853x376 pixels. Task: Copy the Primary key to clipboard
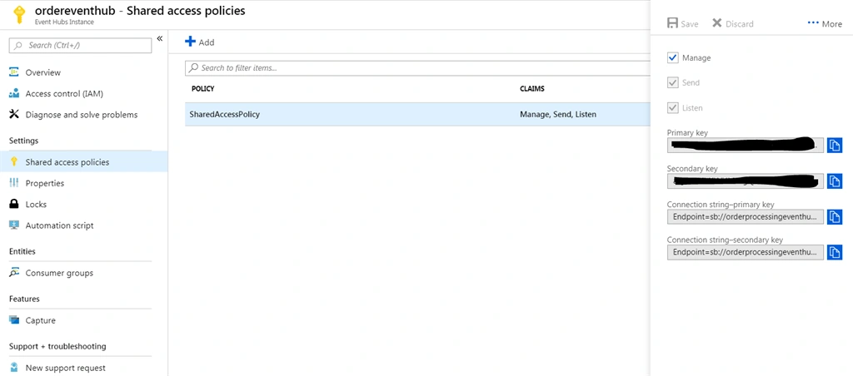(835, 146)
